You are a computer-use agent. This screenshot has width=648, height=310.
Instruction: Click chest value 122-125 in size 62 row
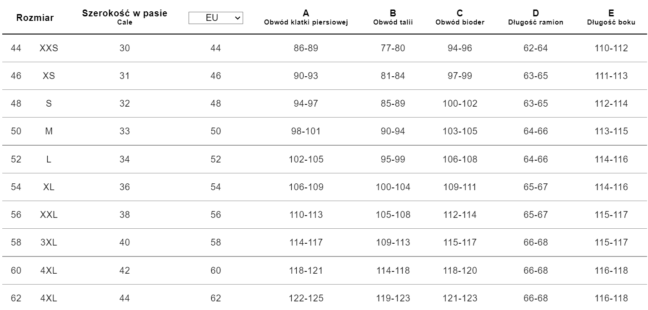(306, 298)
